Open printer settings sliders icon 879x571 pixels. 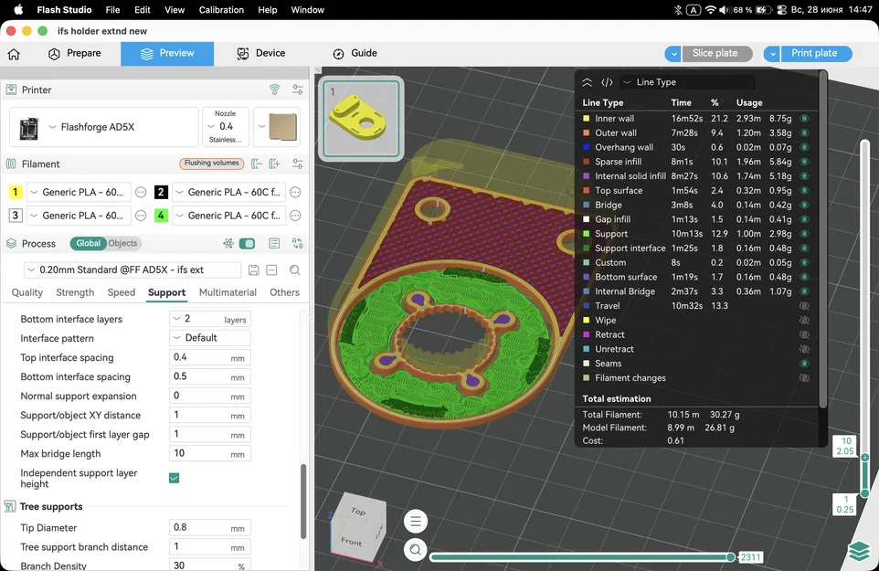pos(298,90)
